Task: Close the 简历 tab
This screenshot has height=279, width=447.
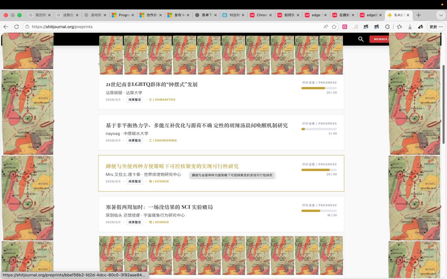Action: click(49, 15)
